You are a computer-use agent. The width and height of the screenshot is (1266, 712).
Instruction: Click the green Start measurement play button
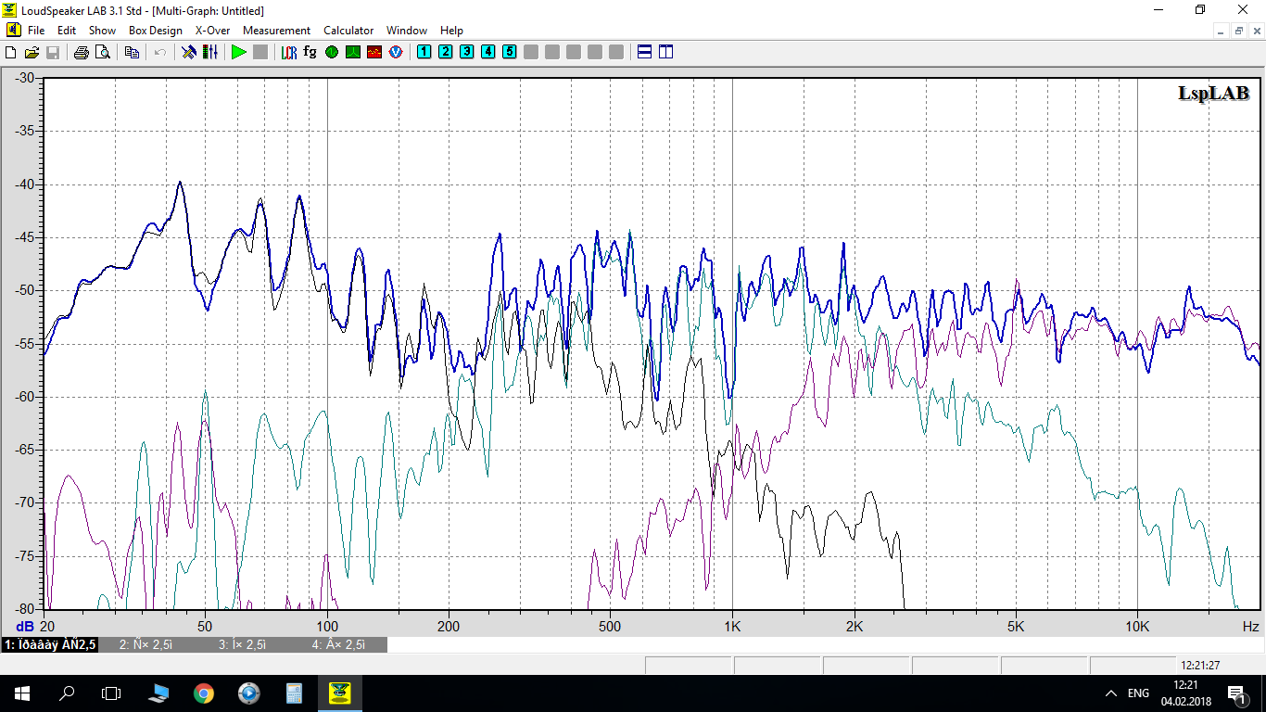click(239, 52)
